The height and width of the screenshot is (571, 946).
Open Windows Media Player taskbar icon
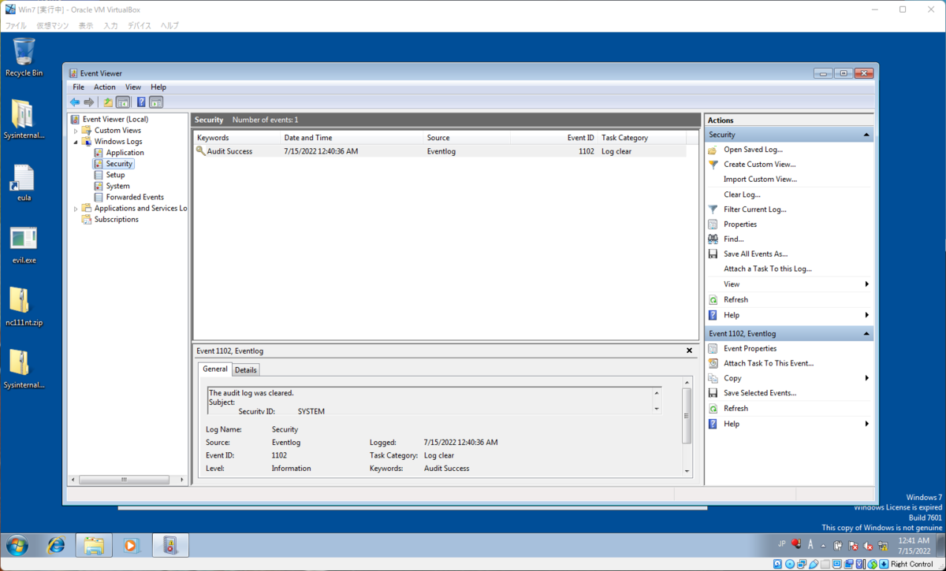click(x=131, y=545)
